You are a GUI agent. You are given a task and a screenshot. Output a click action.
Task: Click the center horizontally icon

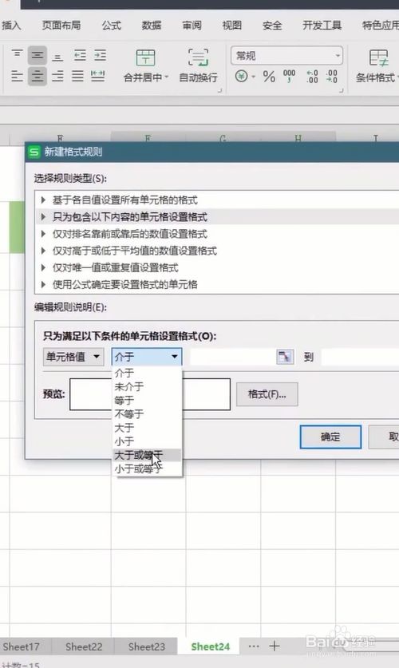click(x=38, y=77)
